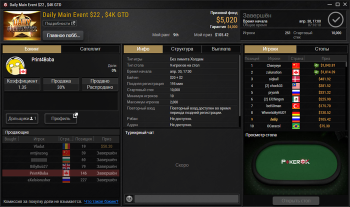Click the PokerOK logo on the table preview
350x207 pixels.
295,161
